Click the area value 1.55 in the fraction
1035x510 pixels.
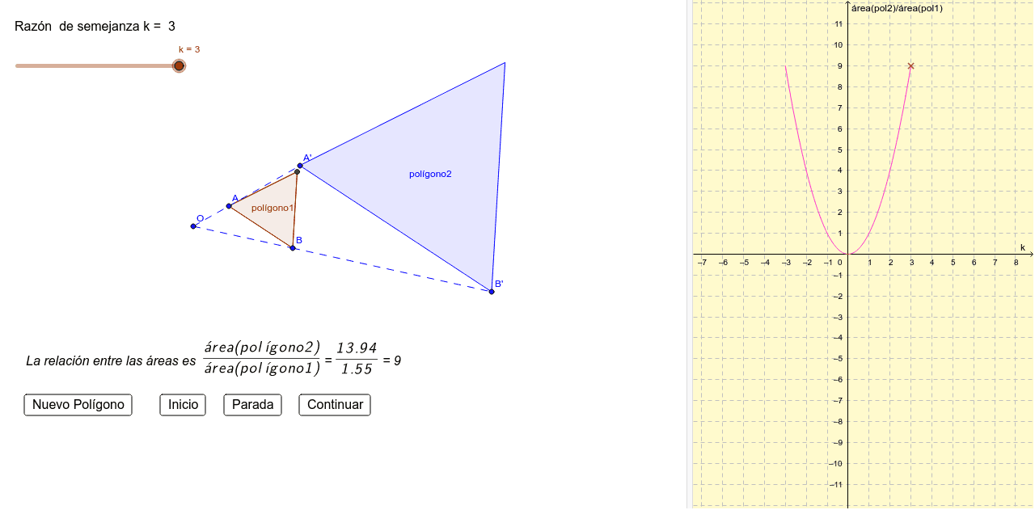(357, 369)
